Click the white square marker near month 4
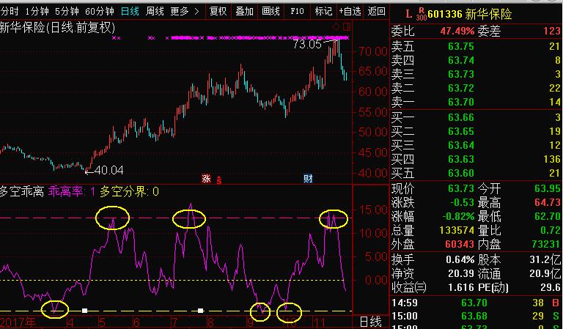The width and height of the screenshot is (563, 329). coord(85,311)
